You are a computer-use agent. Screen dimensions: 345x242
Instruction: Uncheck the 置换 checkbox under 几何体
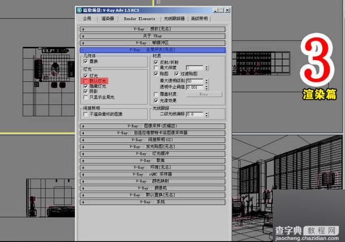pos(85,61)
